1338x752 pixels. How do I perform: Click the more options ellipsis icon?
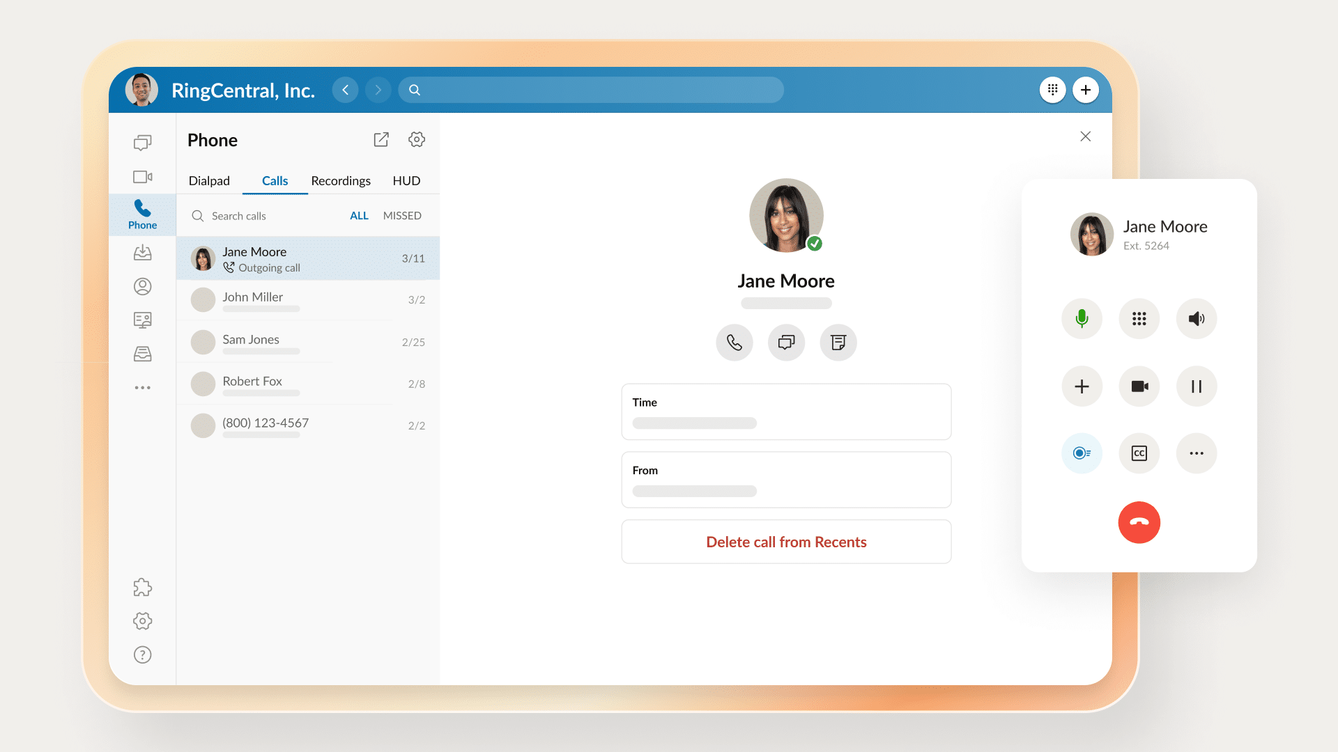click(x=1197, y=453)
